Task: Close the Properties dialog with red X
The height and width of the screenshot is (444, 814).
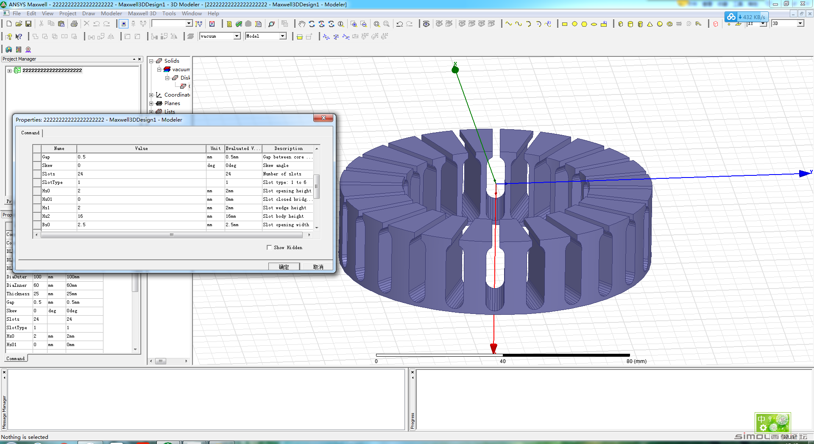Action: [x=323, y=118]
